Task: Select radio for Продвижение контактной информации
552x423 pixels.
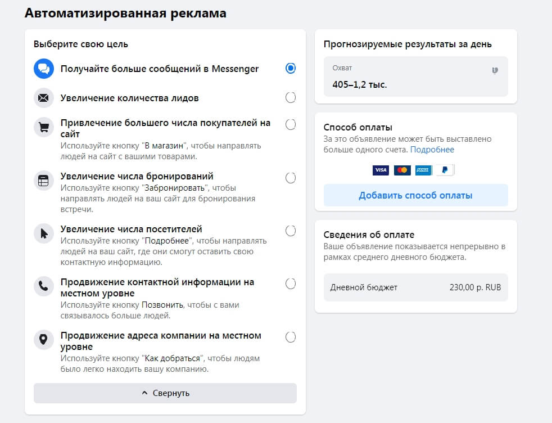Action: click(x=291, y=283)
